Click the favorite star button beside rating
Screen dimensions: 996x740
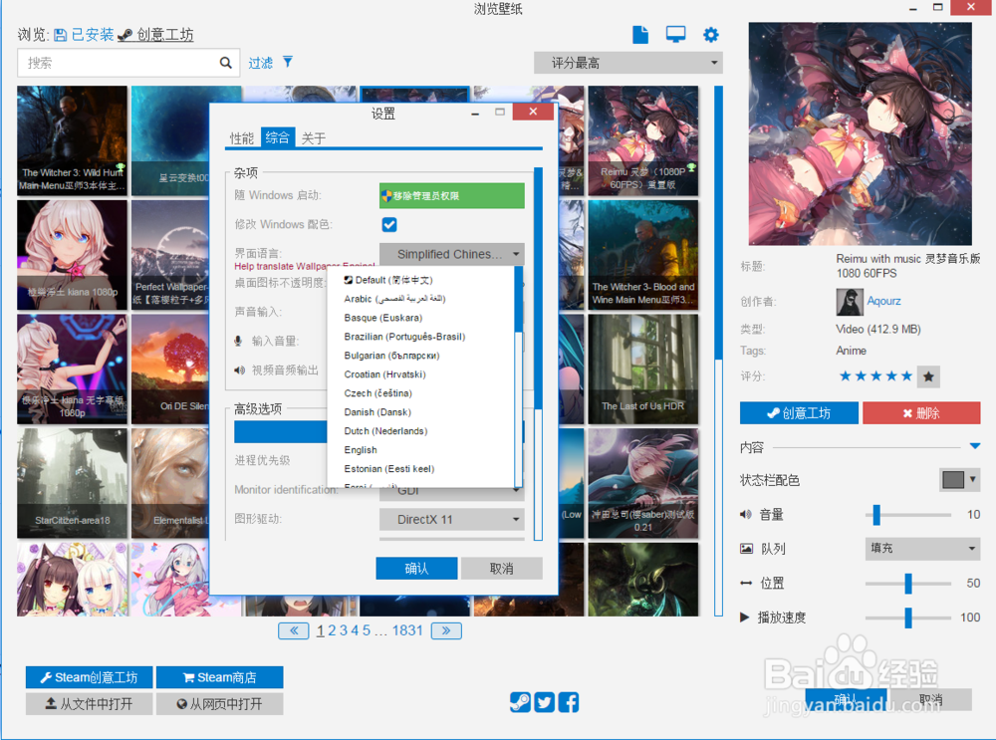[928, 376]
